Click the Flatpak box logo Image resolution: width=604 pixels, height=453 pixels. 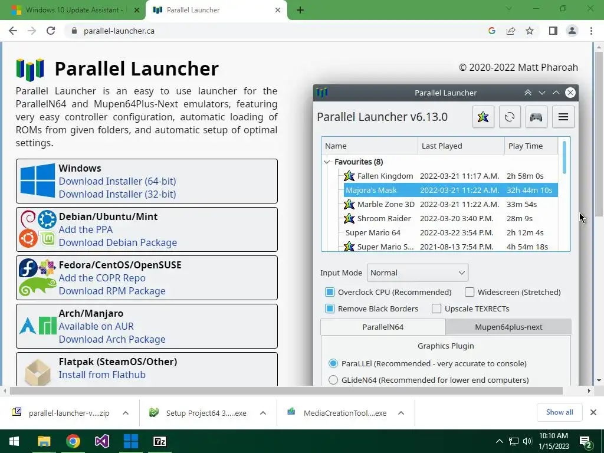coord(37,372)
